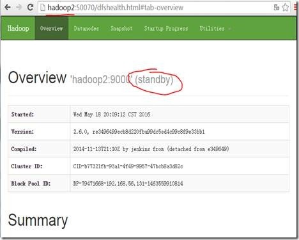The width and height of the screenshot is (299, 240).
Task: Select the Overview tab
Action: pyautogui.click(x=52, y=28)
